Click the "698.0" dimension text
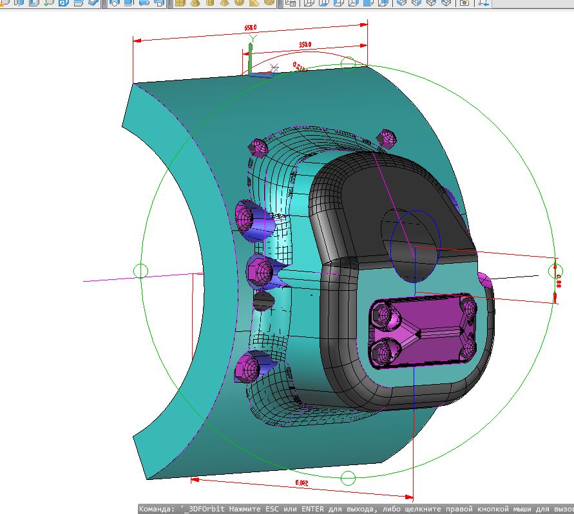 point(251,28)
